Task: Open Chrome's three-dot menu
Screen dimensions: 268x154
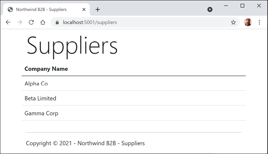Action: [x=259, y=22]
